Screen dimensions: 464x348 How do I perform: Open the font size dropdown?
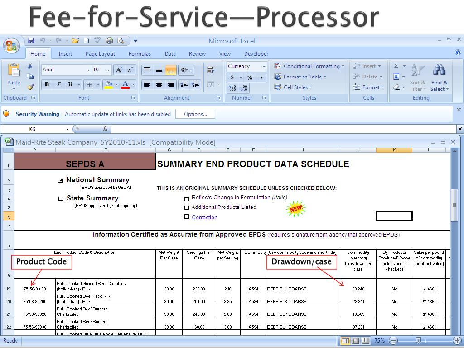pyautogui.click(x=109, y=70)
